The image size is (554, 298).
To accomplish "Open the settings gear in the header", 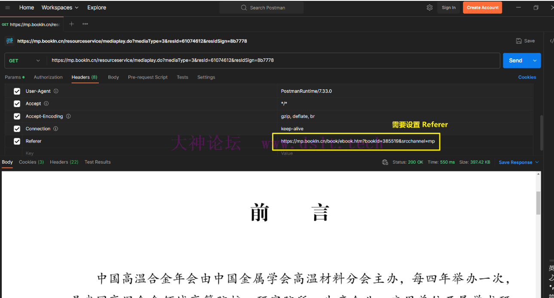I will pos(429,7).
